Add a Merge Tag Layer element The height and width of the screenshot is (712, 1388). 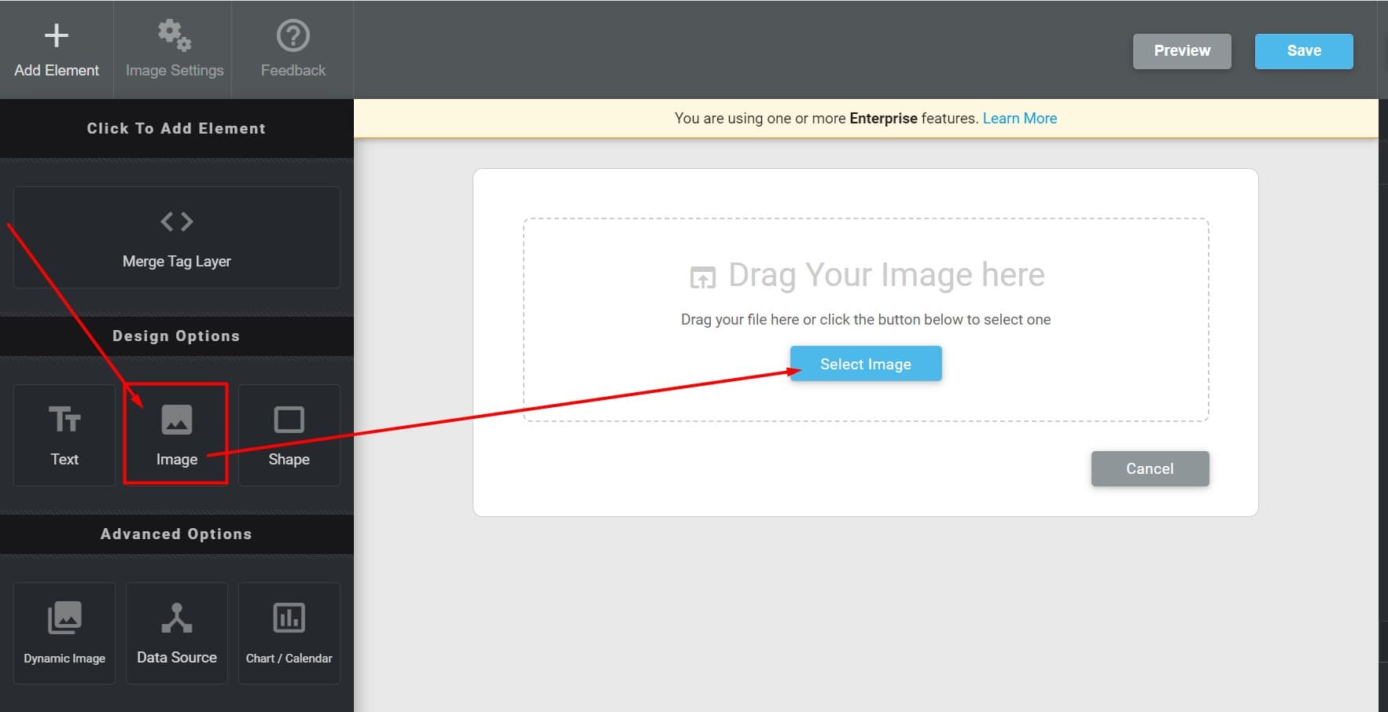pos(176,237)
